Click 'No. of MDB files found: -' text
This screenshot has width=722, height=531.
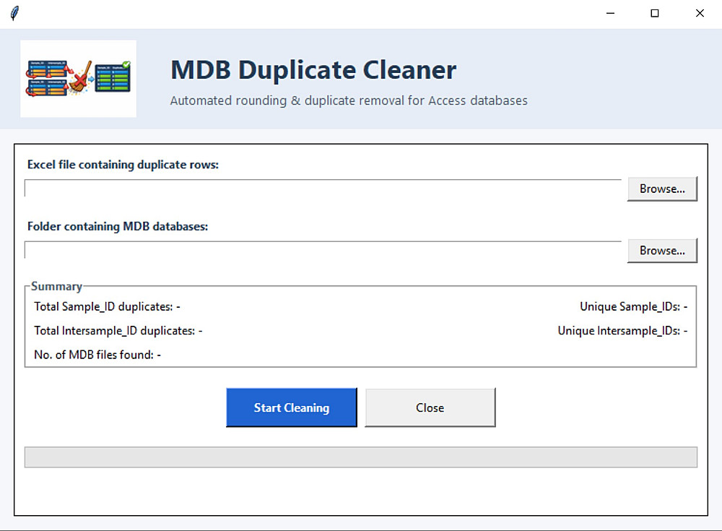pyautogui.click(x=97, y=355)
